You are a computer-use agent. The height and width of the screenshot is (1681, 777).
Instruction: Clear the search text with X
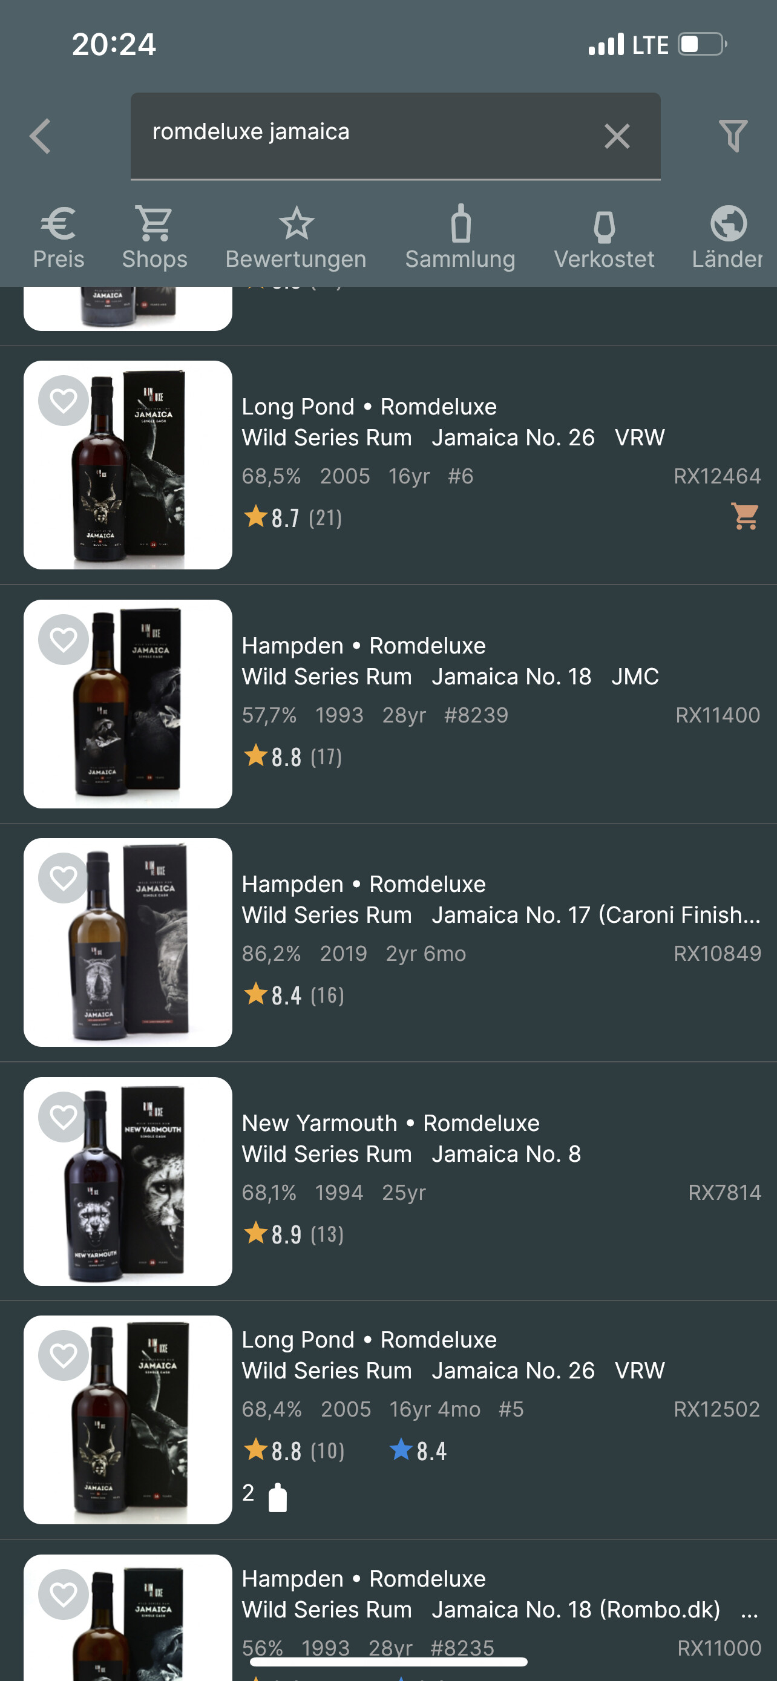[x=617, y=136]
